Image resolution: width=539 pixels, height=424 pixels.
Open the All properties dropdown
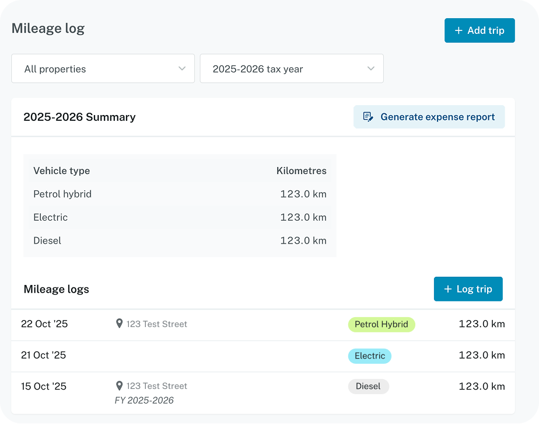click(x=103, y=68)
